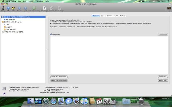Image resolution: width=172 pixels, height=107 pixels.
Task: Open the Help menu
Action: [x=47, y=1]
